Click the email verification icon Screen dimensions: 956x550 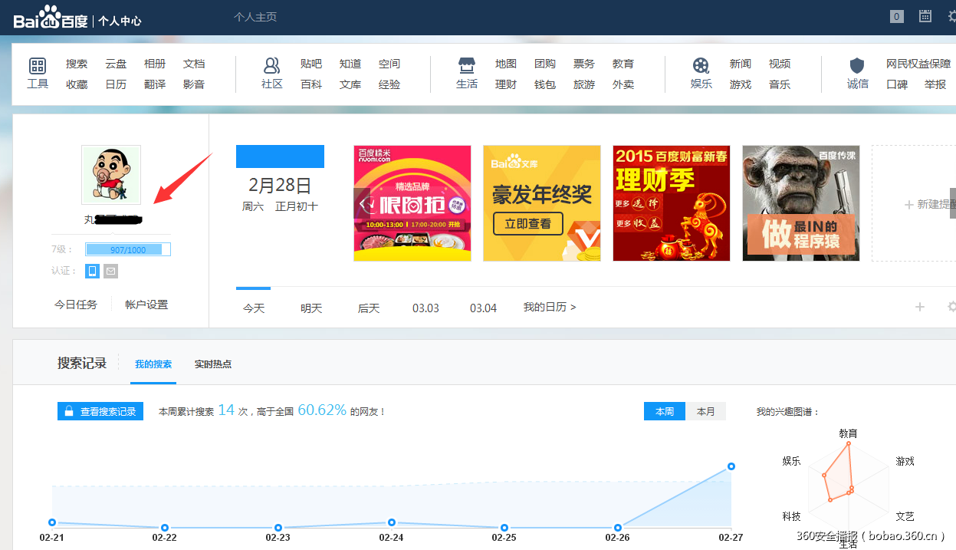point(111,271)
